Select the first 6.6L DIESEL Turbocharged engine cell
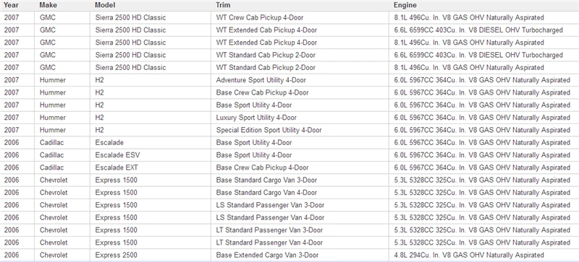The image size is (579, 262). tap(483, 30)
